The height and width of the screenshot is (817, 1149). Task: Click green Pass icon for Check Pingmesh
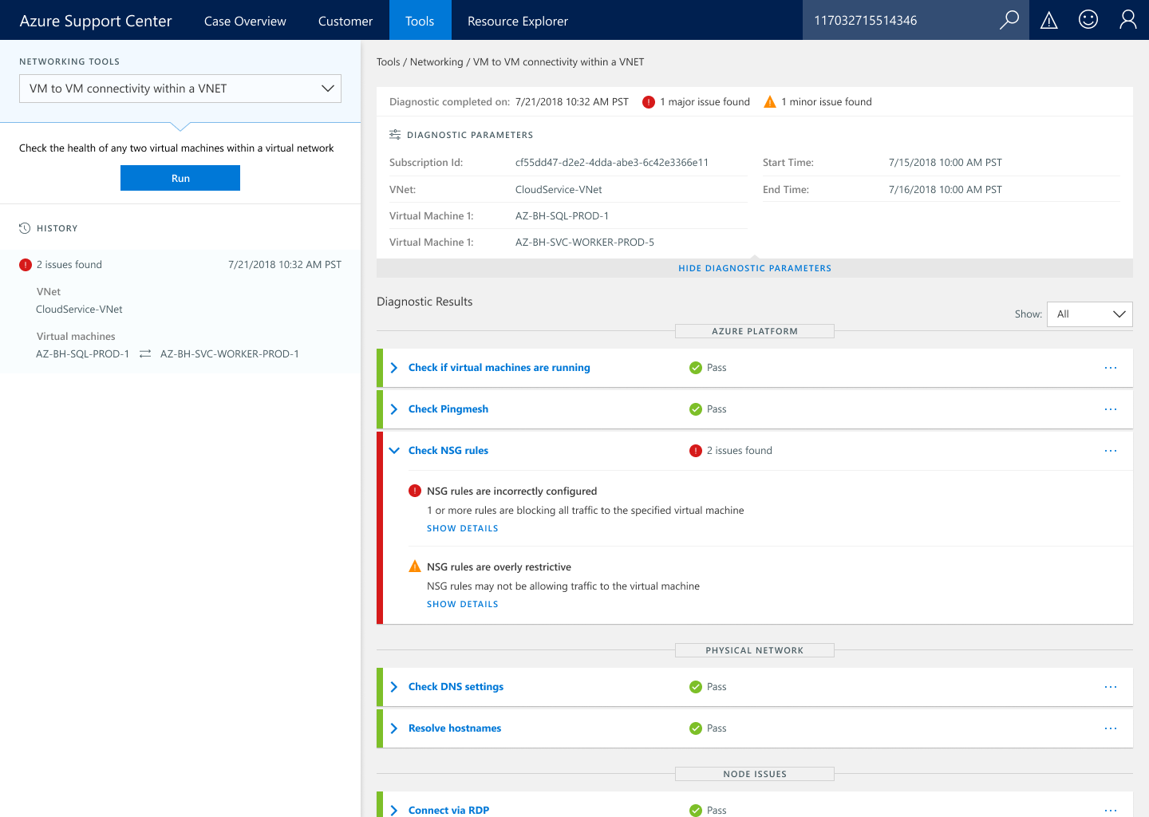click(696, 409)
